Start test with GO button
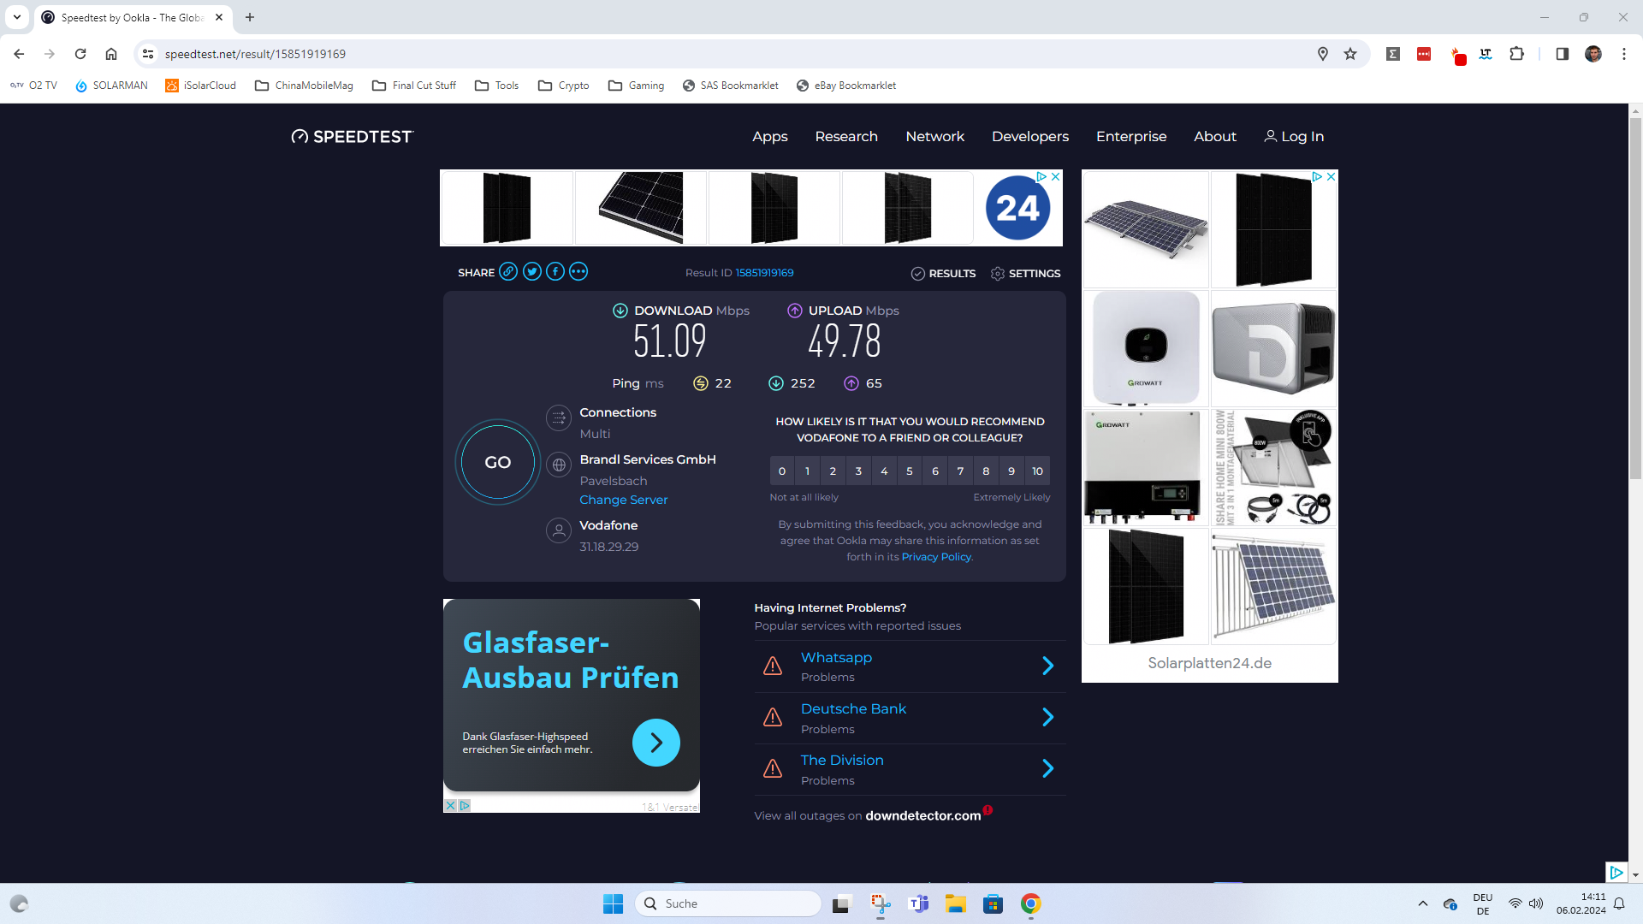The width and height of the screenshot is (1643, 924). tap(498, 462)
